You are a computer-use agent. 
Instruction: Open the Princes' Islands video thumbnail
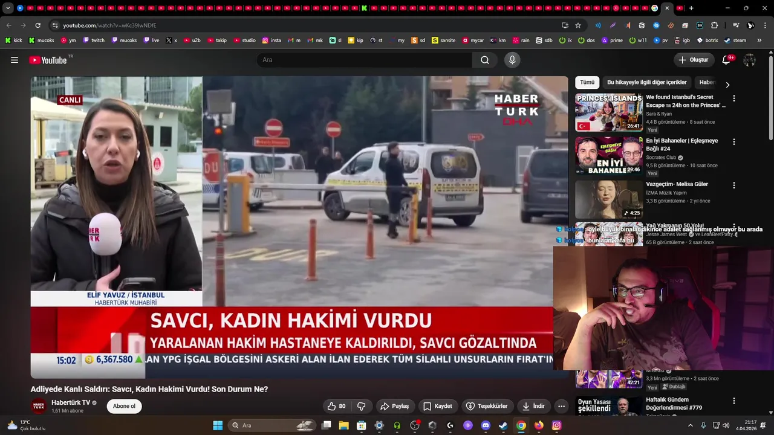(x=609, y=112)
